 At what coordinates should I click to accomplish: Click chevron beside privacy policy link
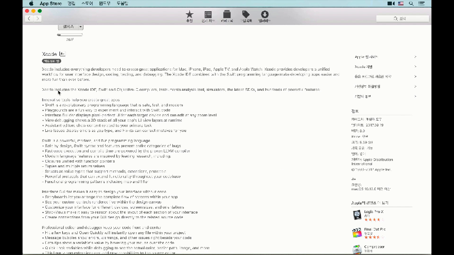click(x=415, y=86)
